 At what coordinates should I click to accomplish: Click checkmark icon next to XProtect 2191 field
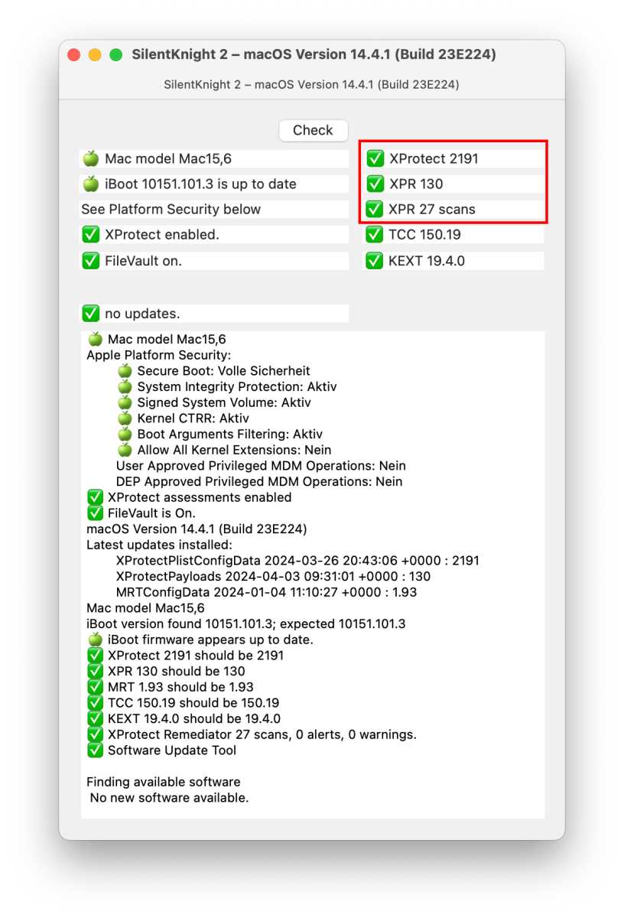(x=375, y=159)
